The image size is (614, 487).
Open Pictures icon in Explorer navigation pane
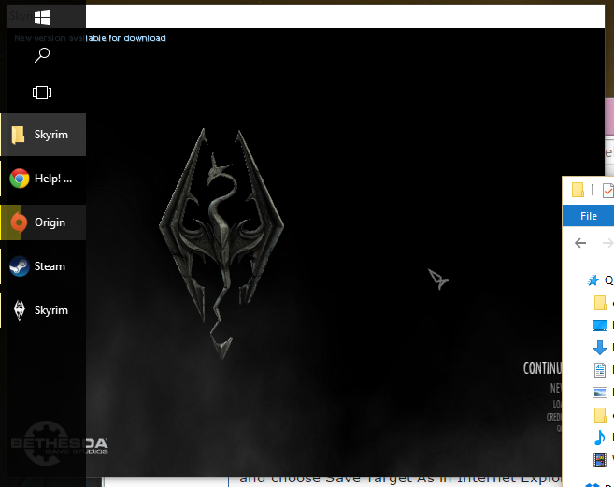tap(600, 393)
